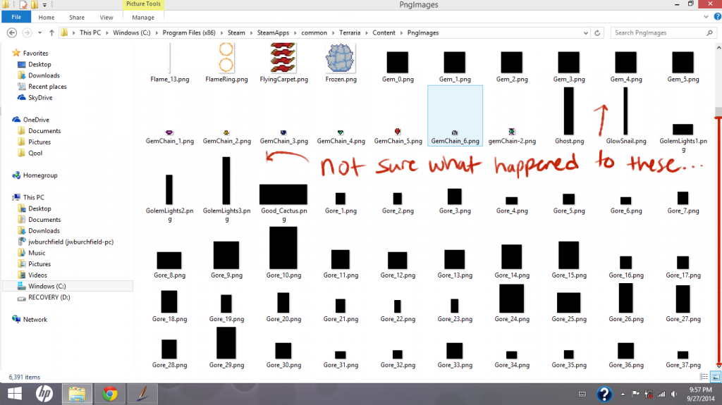The width and height of the screenshot is (722, 405).
Task: Navigate to Program Files (x86) breadcrumb
Action: pyautogui.click(x=189, y=32)
